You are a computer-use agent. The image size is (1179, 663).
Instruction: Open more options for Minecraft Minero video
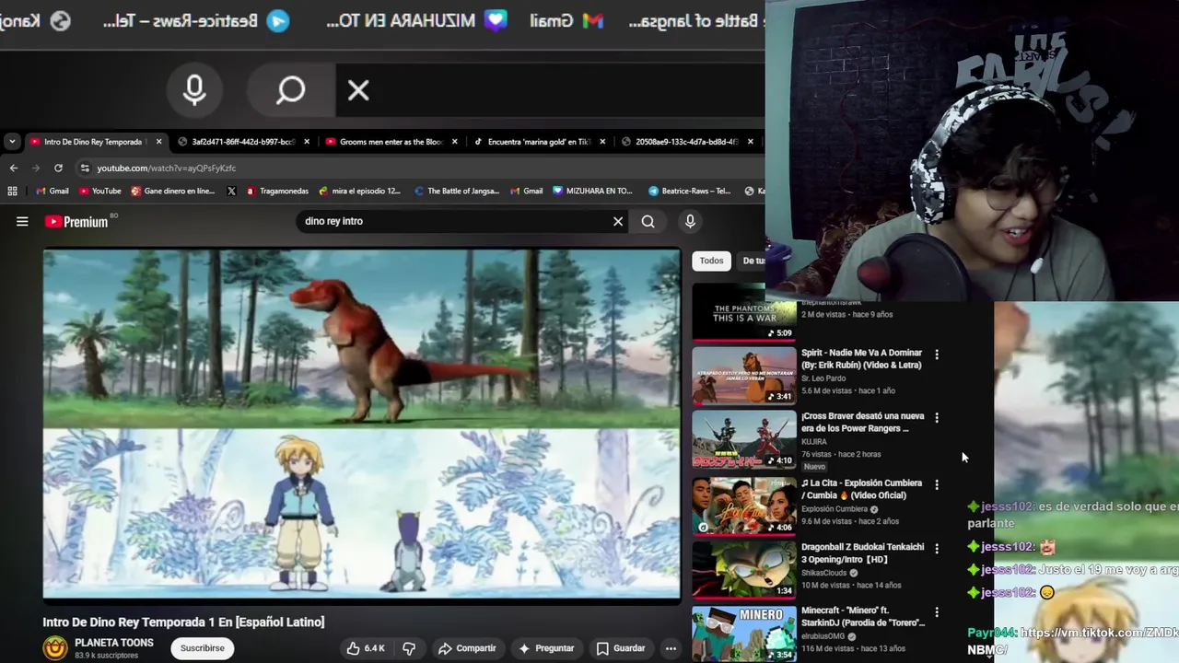point(937,612)
